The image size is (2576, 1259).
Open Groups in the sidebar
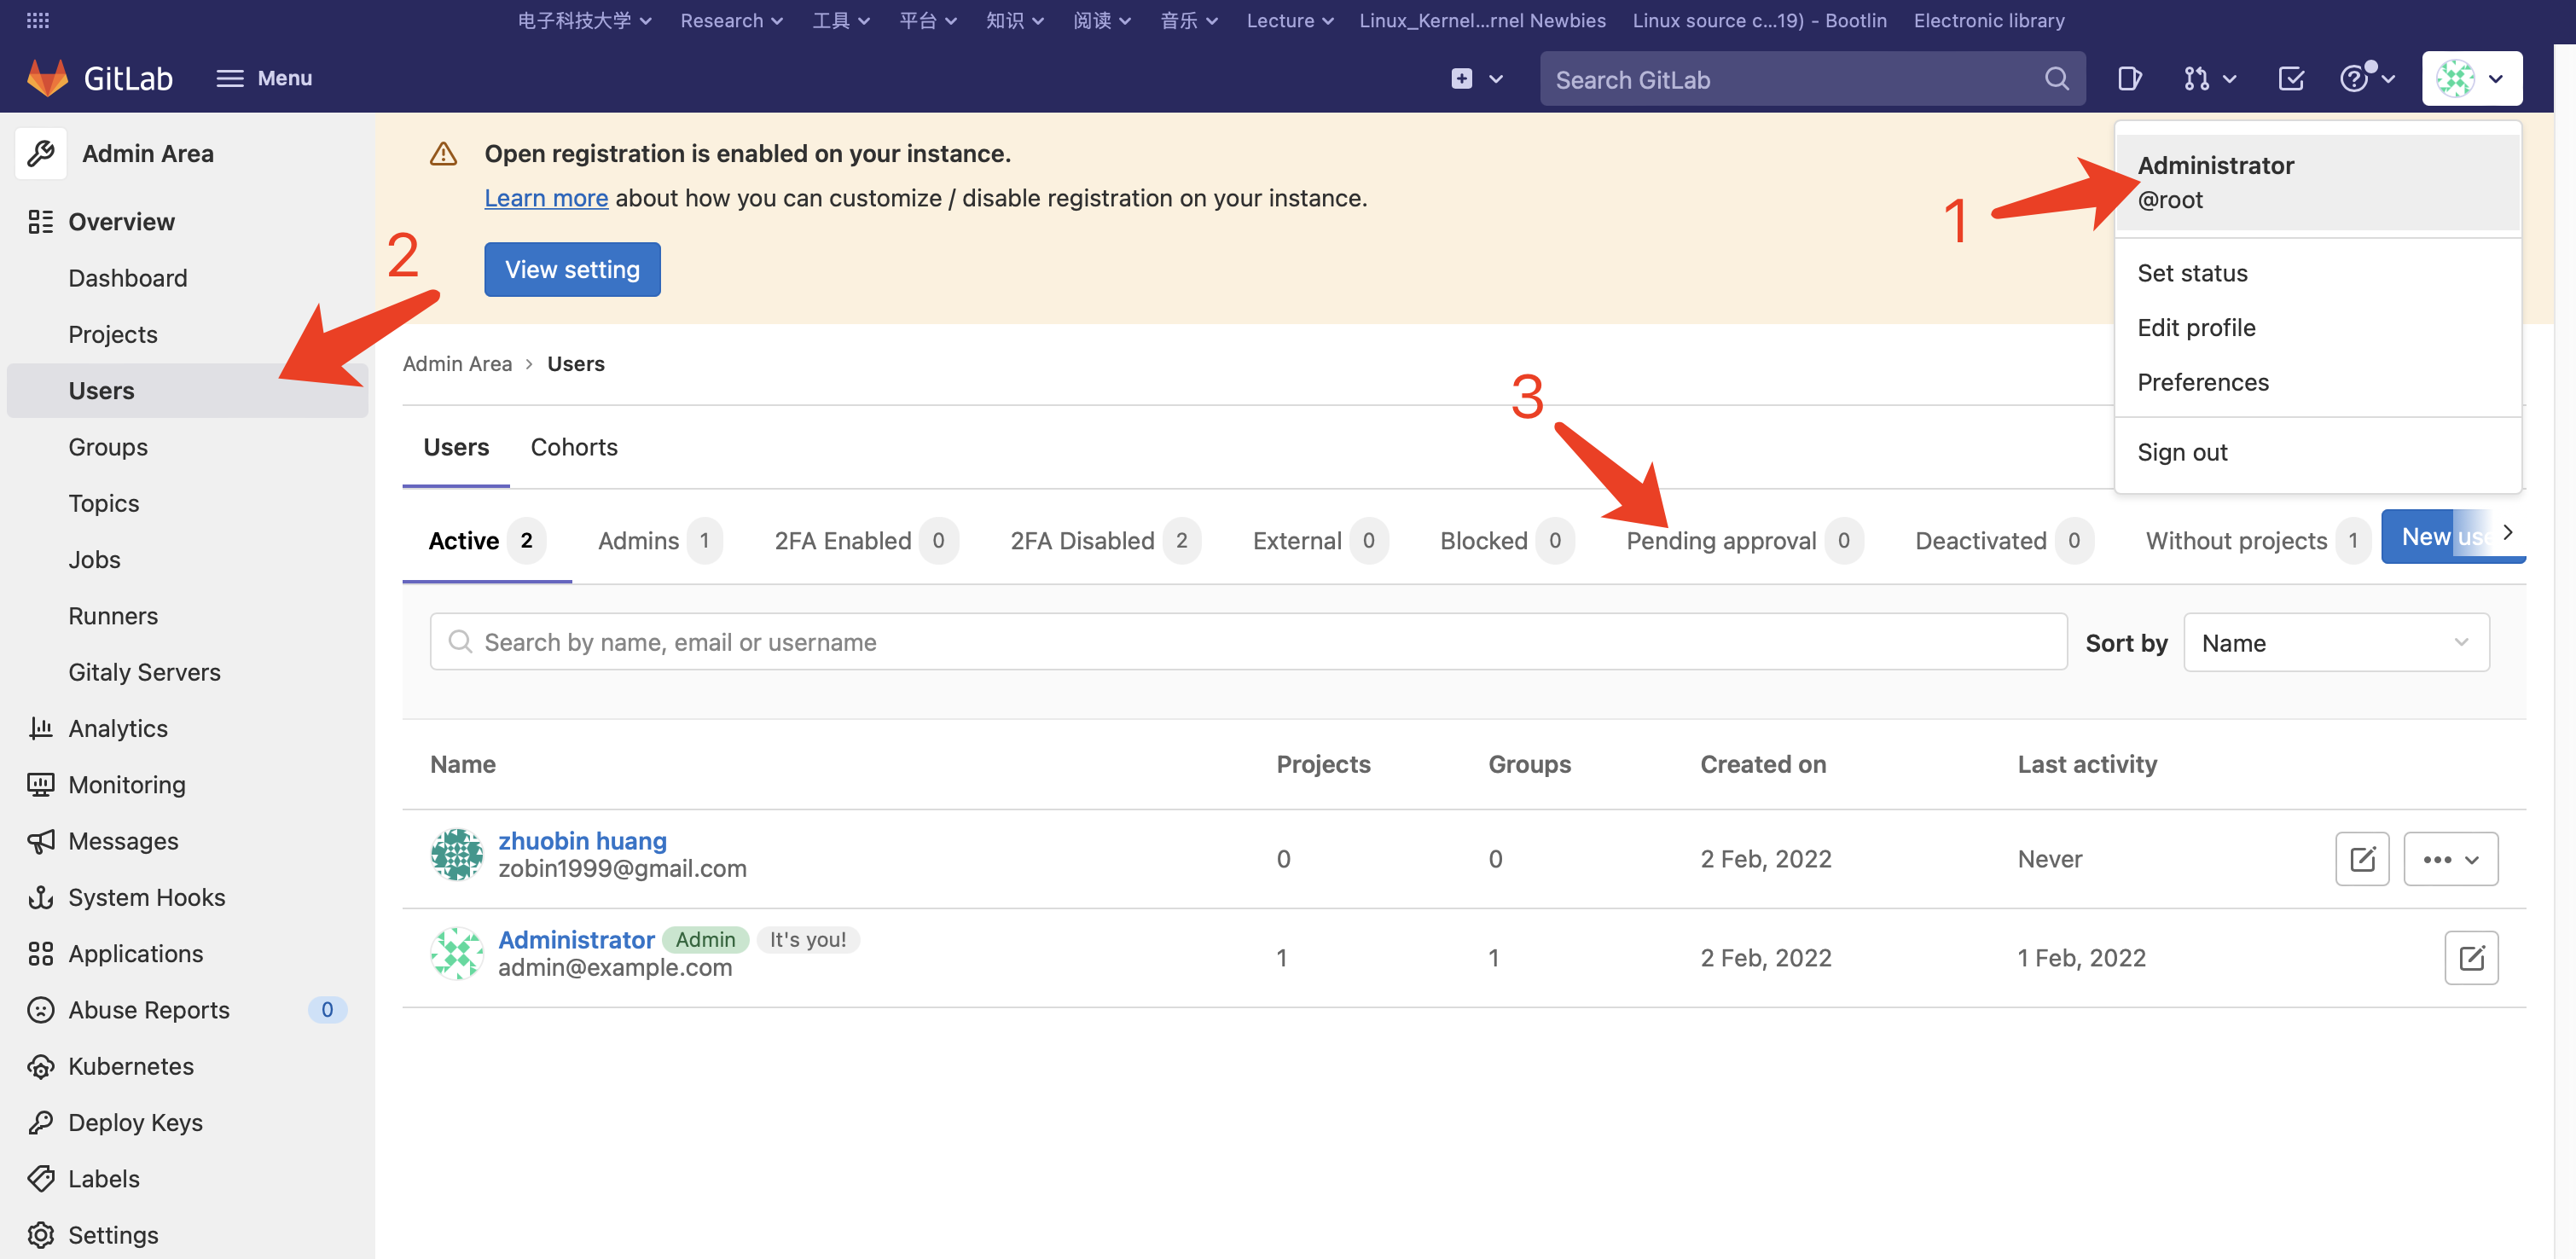pos(108,447)
